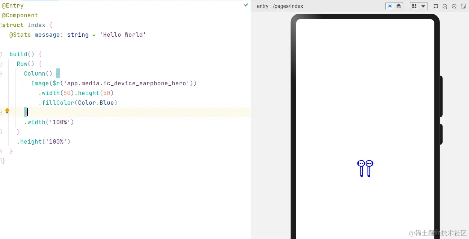Click the multi-device profile grid icon

point(414,6)
